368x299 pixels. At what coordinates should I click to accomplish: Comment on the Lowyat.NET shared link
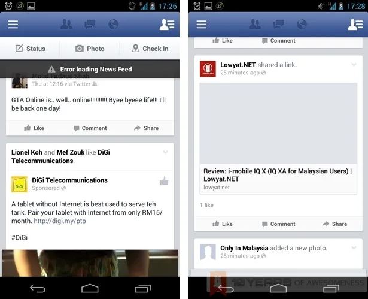[279, 224]
